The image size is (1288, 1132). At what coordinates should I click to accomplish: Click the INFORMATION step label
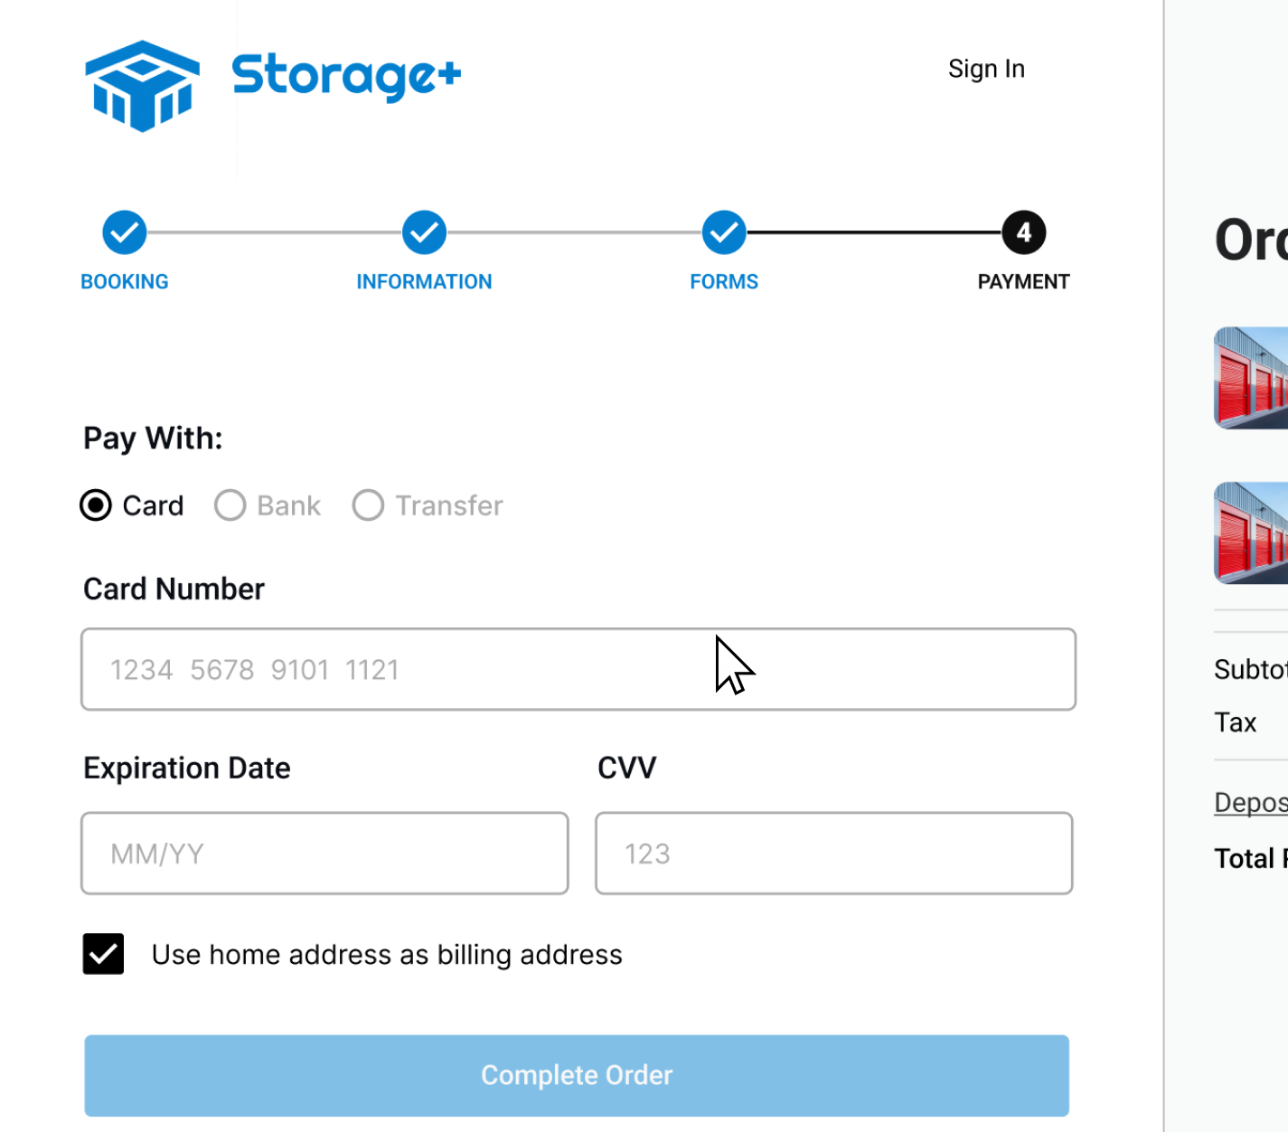(424, 281)
